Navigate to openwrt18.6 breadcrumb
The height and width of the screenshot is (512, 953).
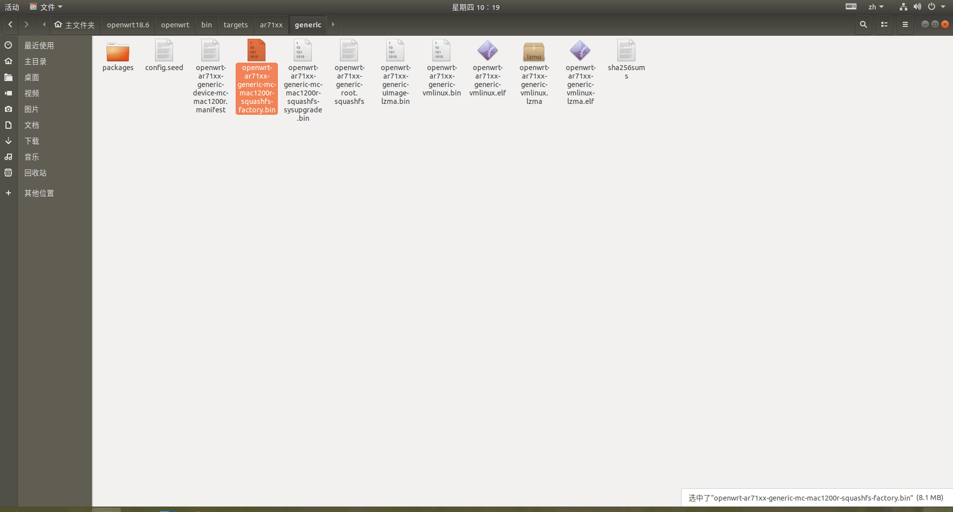click(128, 25)
